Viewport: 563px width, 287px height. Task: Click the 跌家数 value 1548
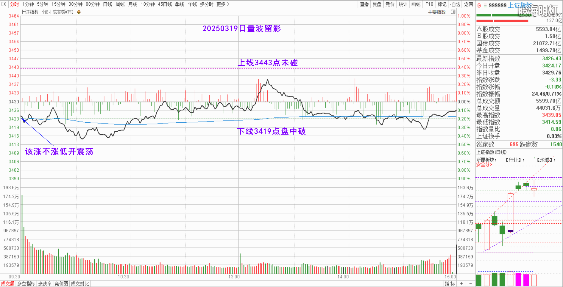click(x=556, y=144)
